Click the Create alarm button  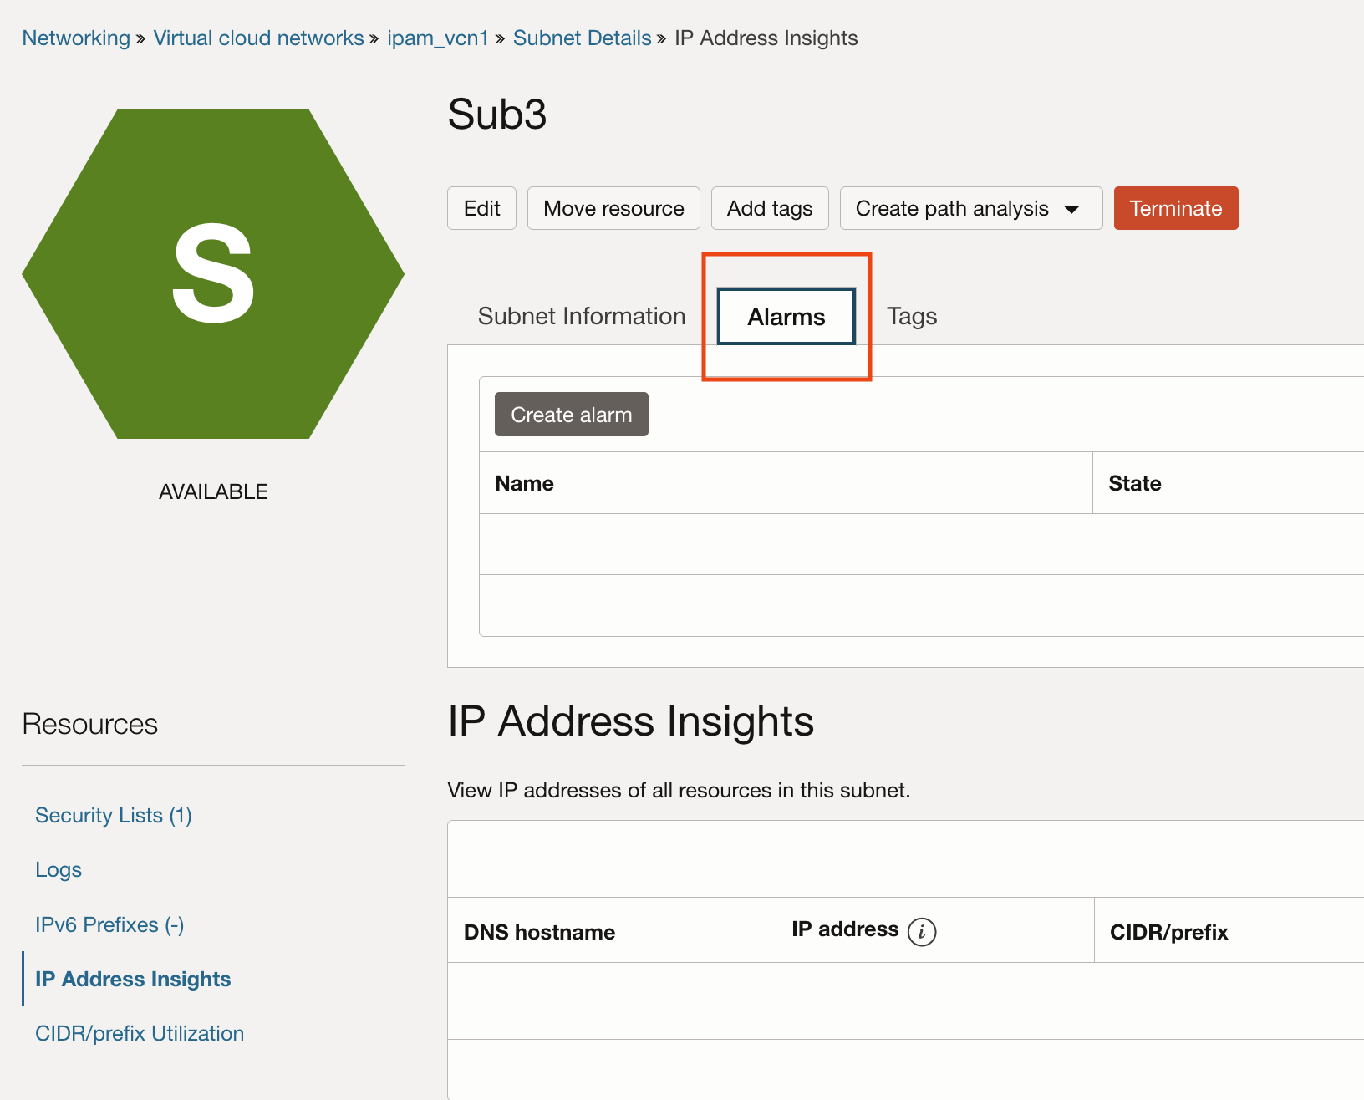click(571, 415)
